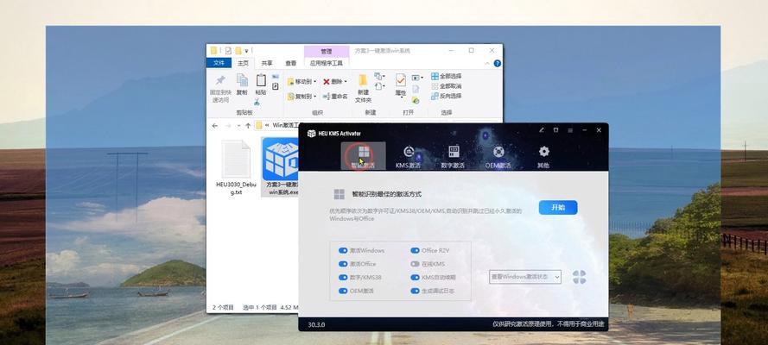Screen dimensions: 768x345
Task: Click the blue 开始 button
Action: [x=558, y=207]
